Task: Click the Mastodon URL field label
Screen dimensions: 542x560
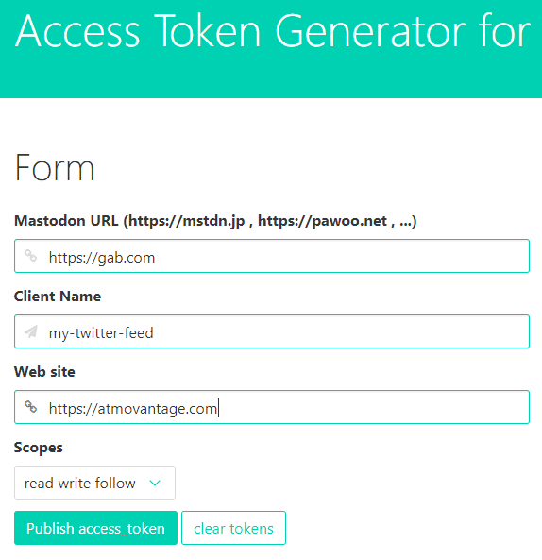Action: [215, 221]
